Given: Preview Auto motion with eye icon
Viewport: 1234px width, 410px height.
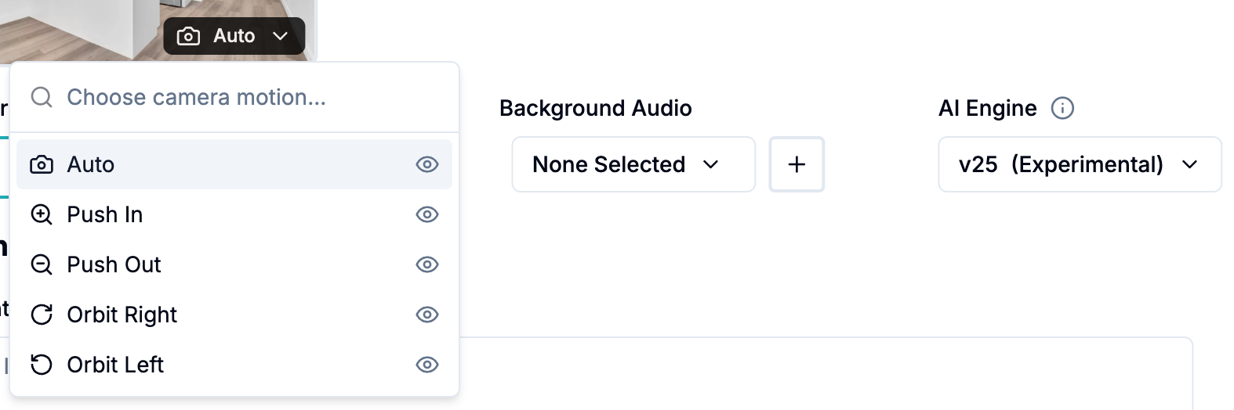Looking at the screenshot, I should (x=427, y=164).
